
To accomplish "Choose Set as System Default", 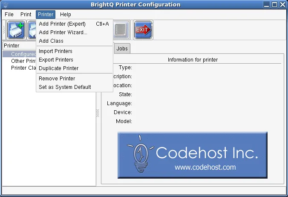I will coord(75,87).
